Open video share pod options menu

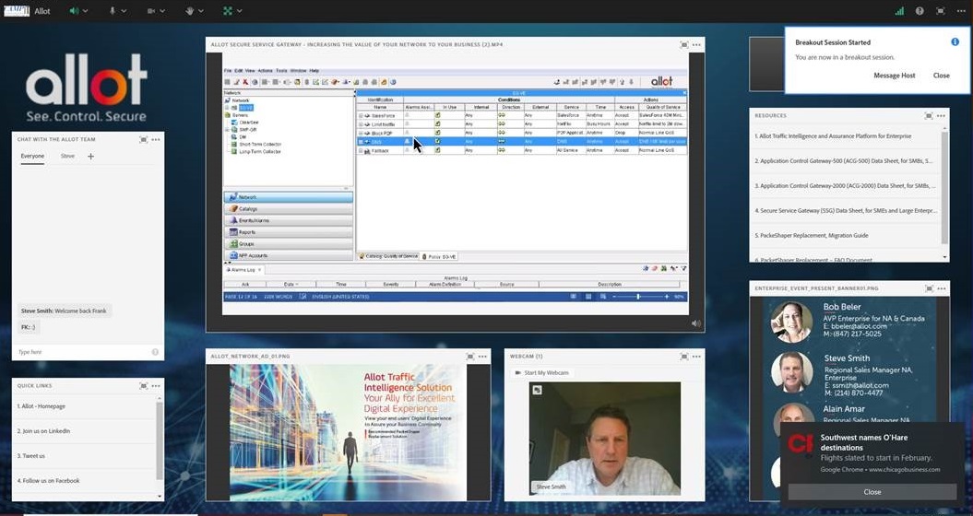pos(696,44)
